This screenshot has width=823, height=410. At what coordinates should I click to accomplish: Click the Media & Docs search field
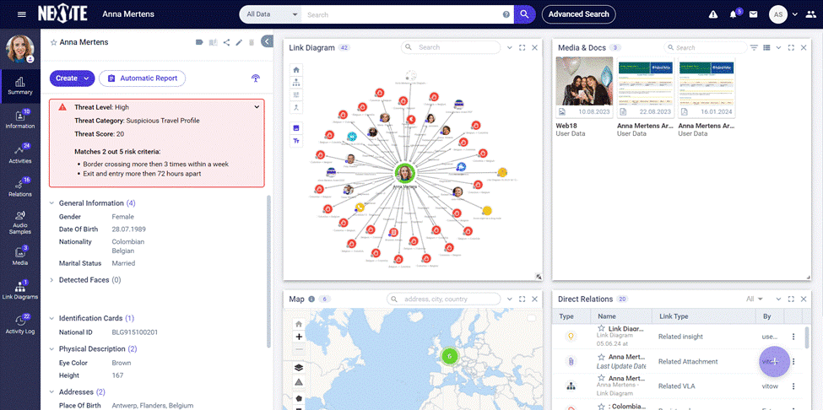706,48
